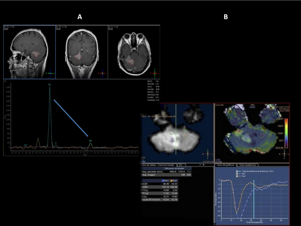Click the orientation marker in axial view
301x226 pixels.
coord(155,73)
